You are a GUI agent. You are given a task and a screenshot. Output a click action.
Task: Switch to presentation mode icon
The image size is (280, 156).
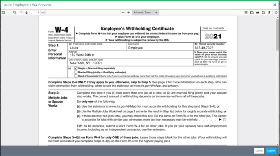tap(246, 13)
